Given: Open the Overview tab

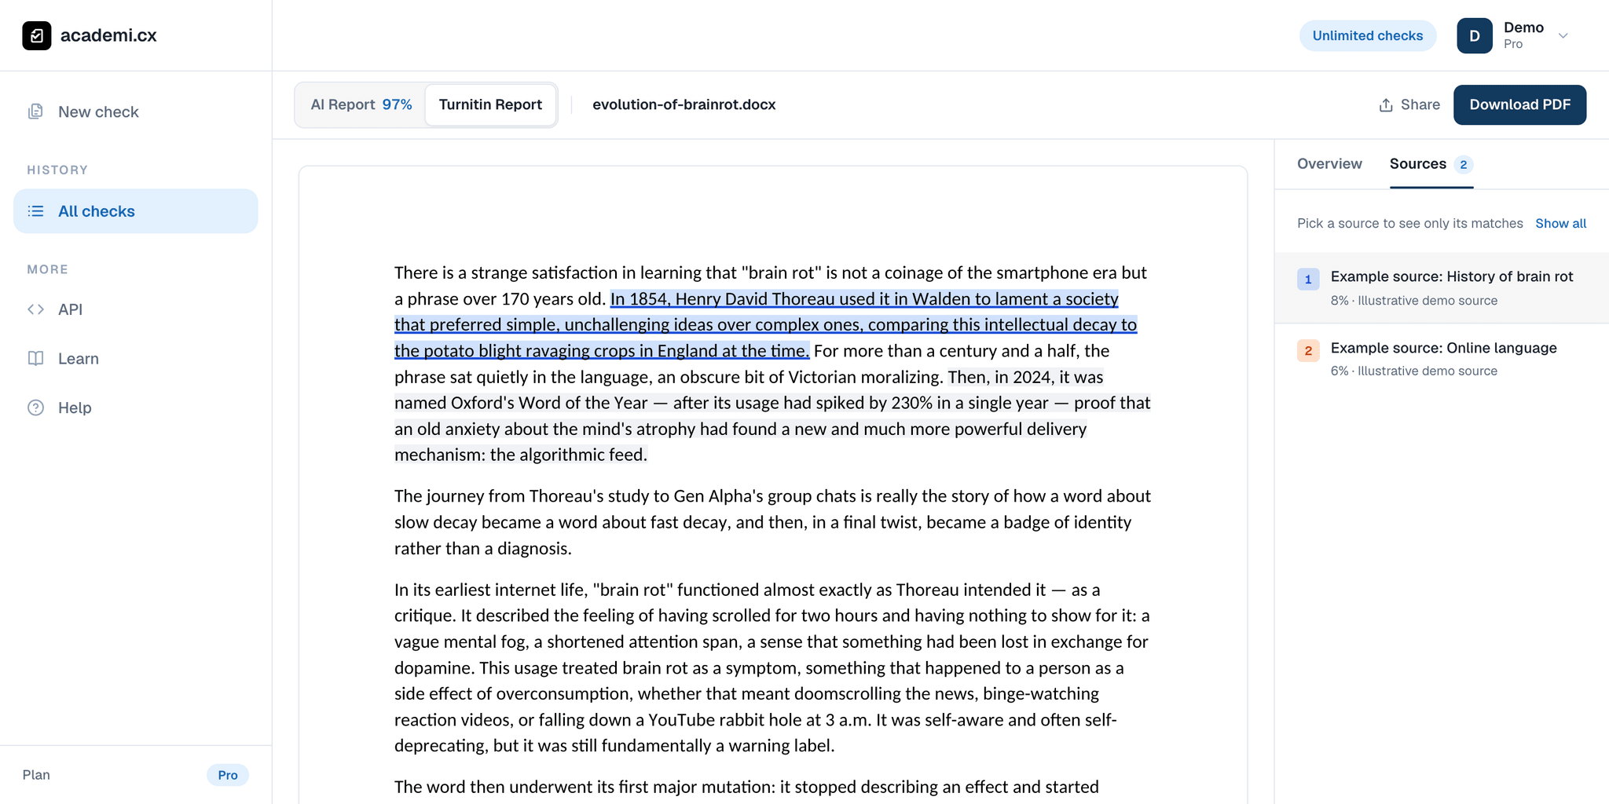Looking at the screenshot, I should coord(1329,164).
